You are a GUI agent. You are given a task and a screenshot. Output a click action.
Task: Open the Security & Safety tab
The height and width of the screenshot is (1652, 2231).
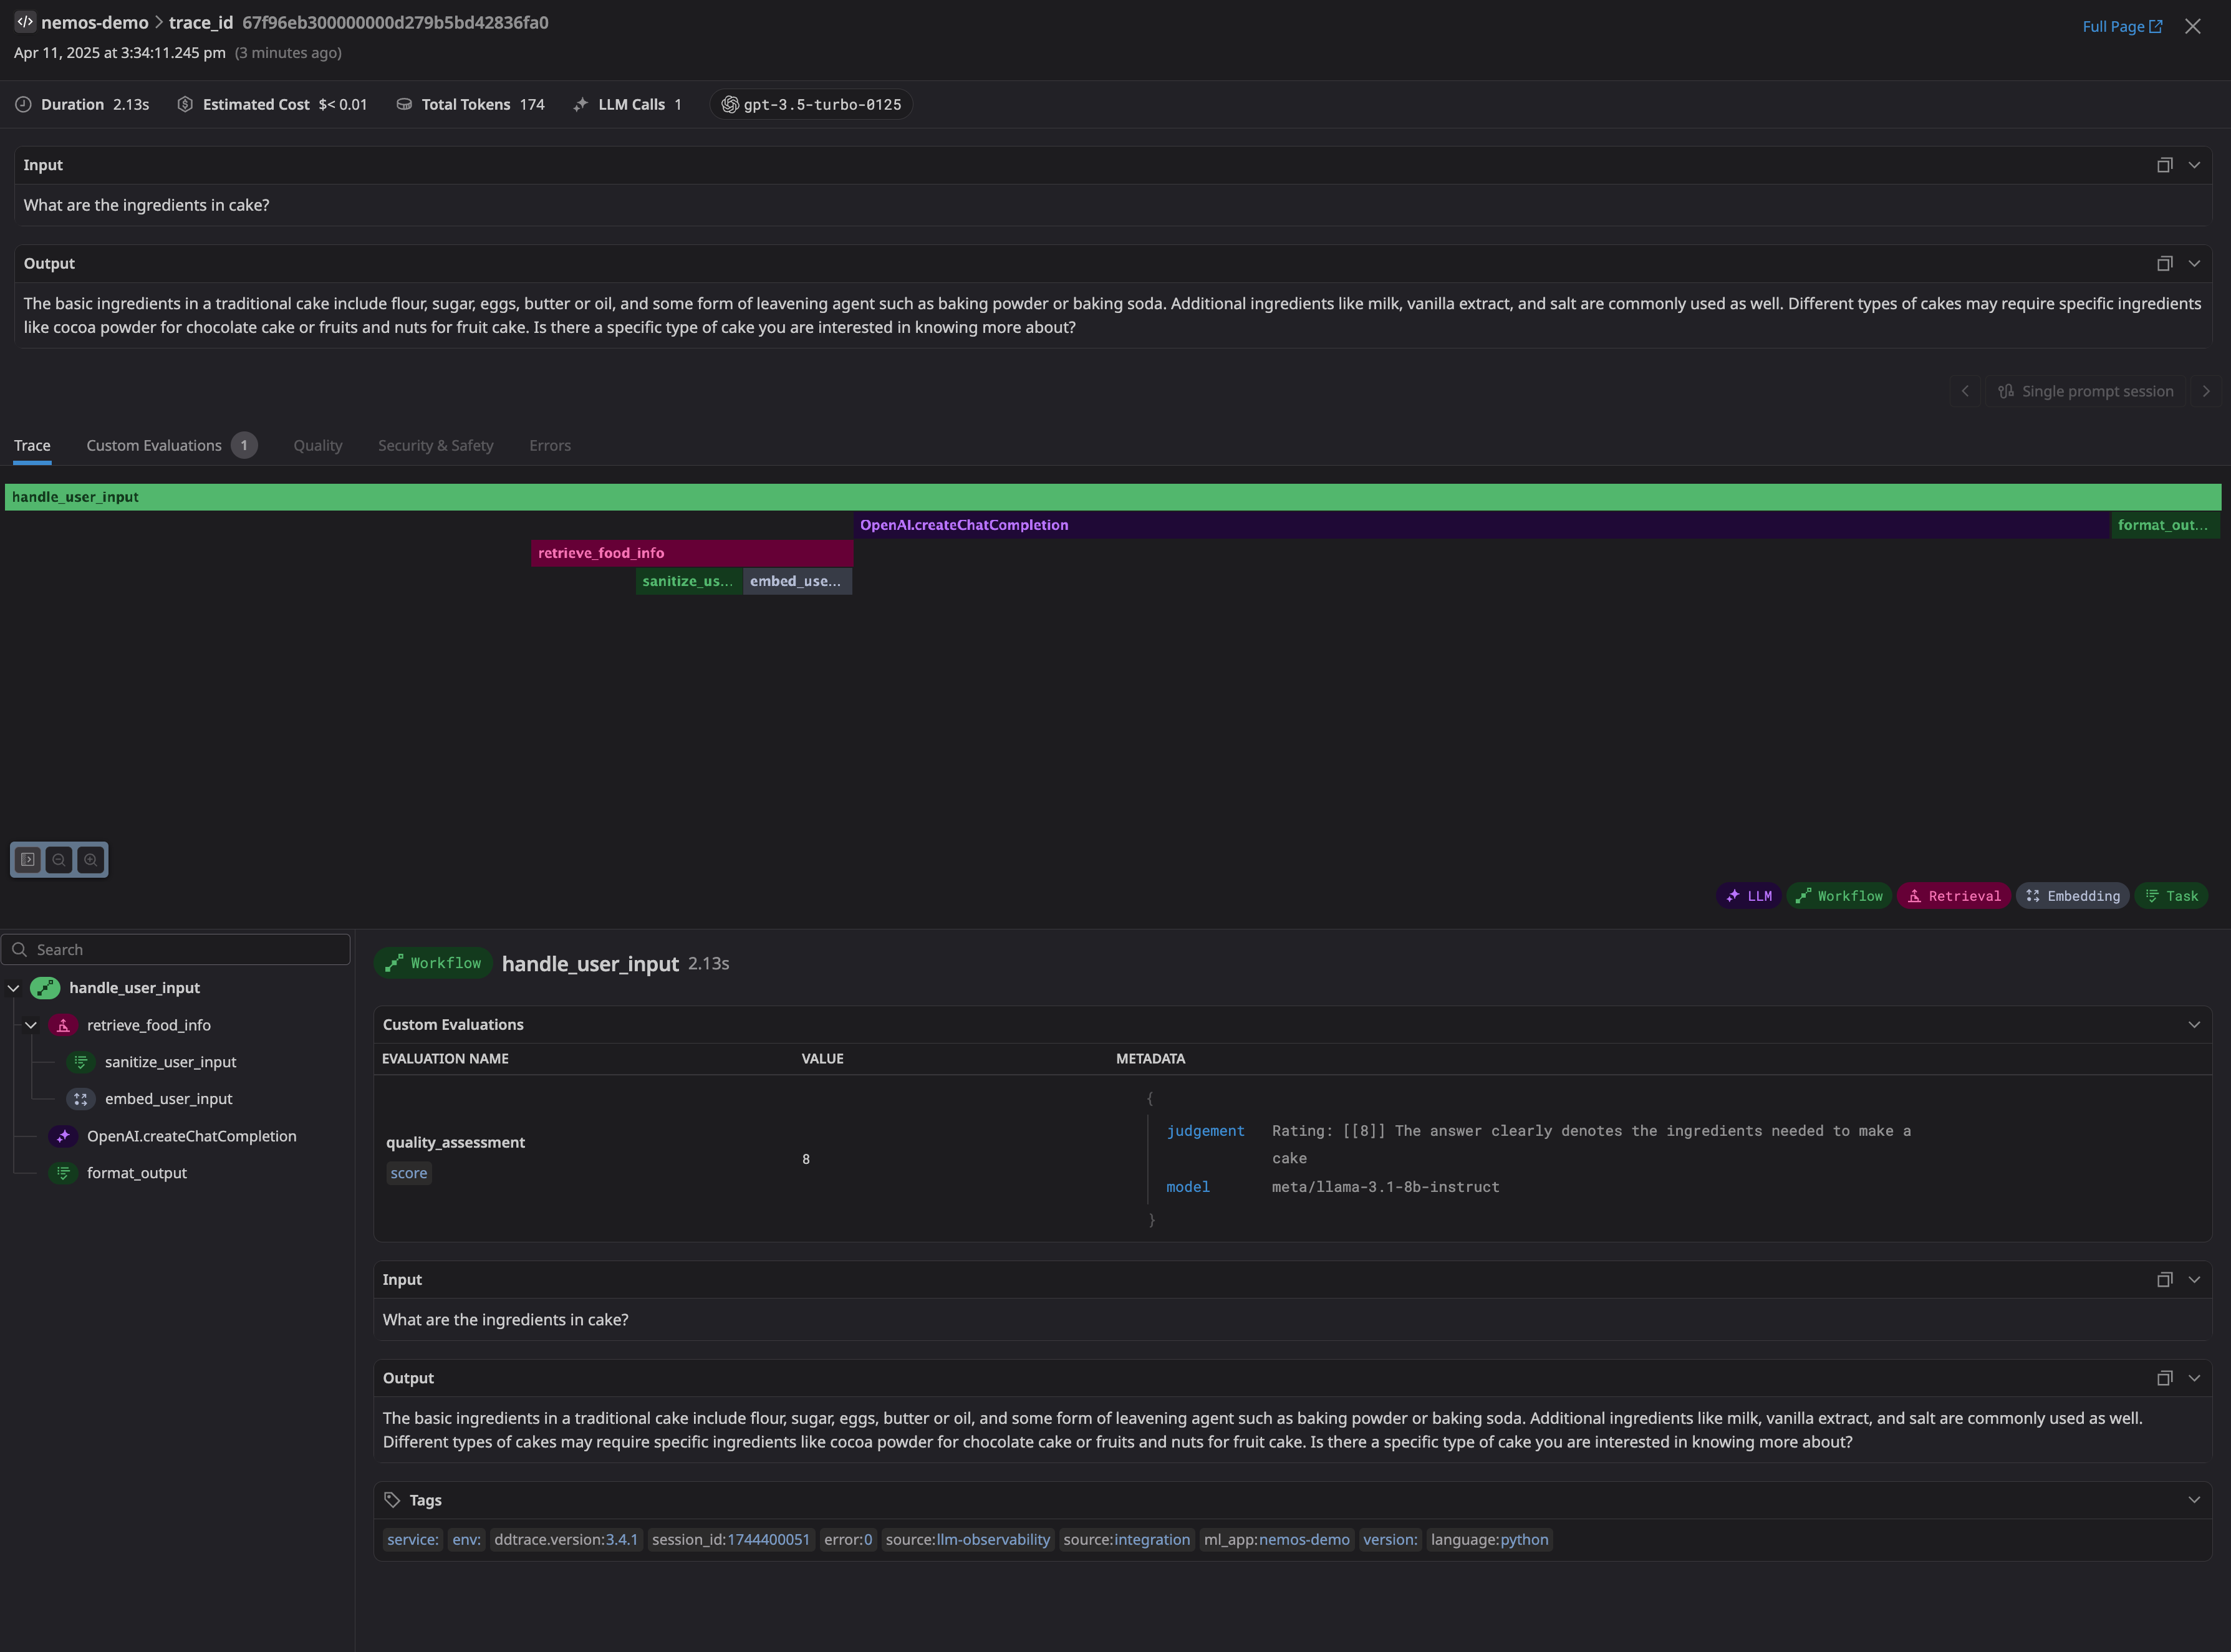point(435,446)
